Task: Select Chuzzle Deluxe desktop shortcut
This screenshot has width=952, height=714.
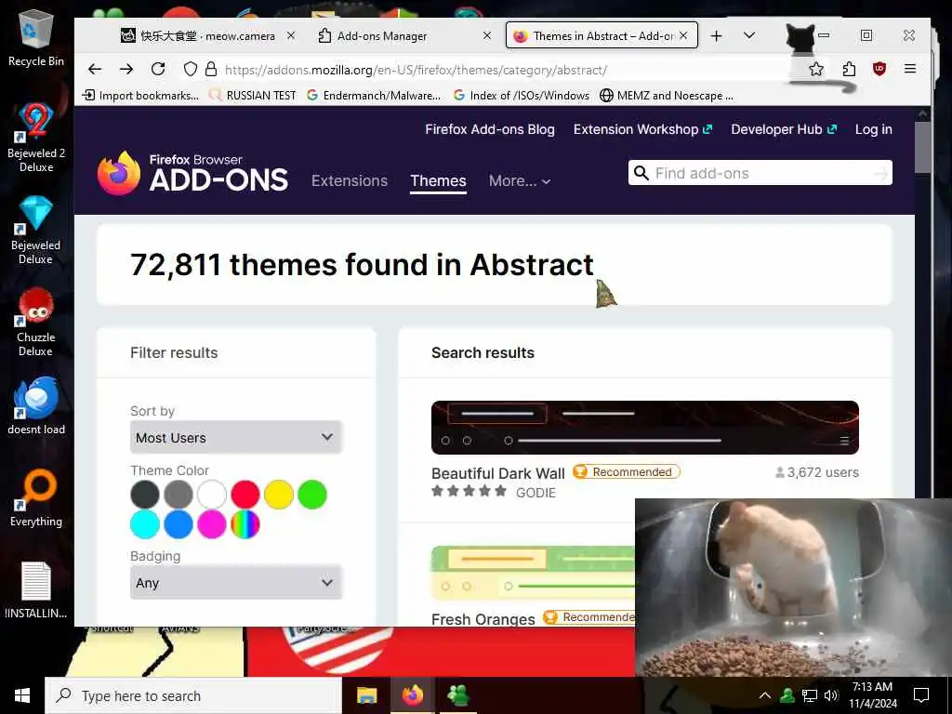Action: pos(36,323)
